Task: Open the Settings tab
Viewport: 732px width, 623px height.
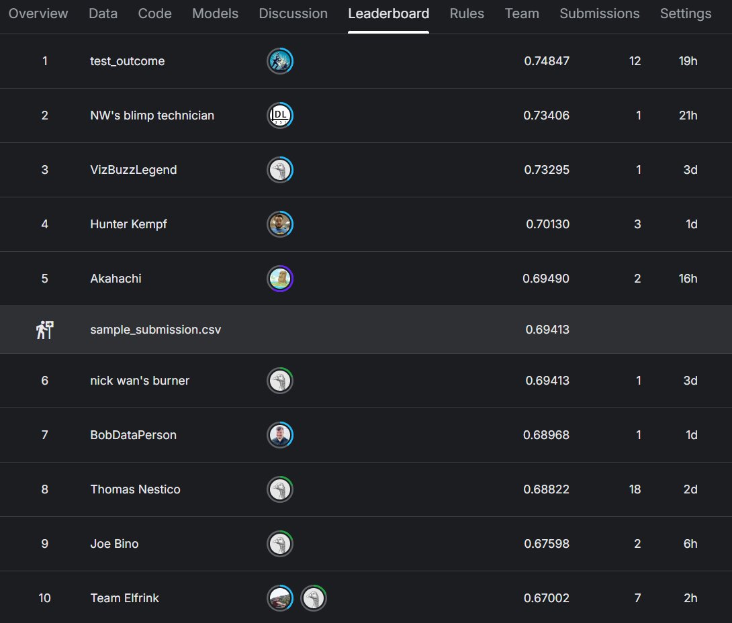Action: point(686,13)
